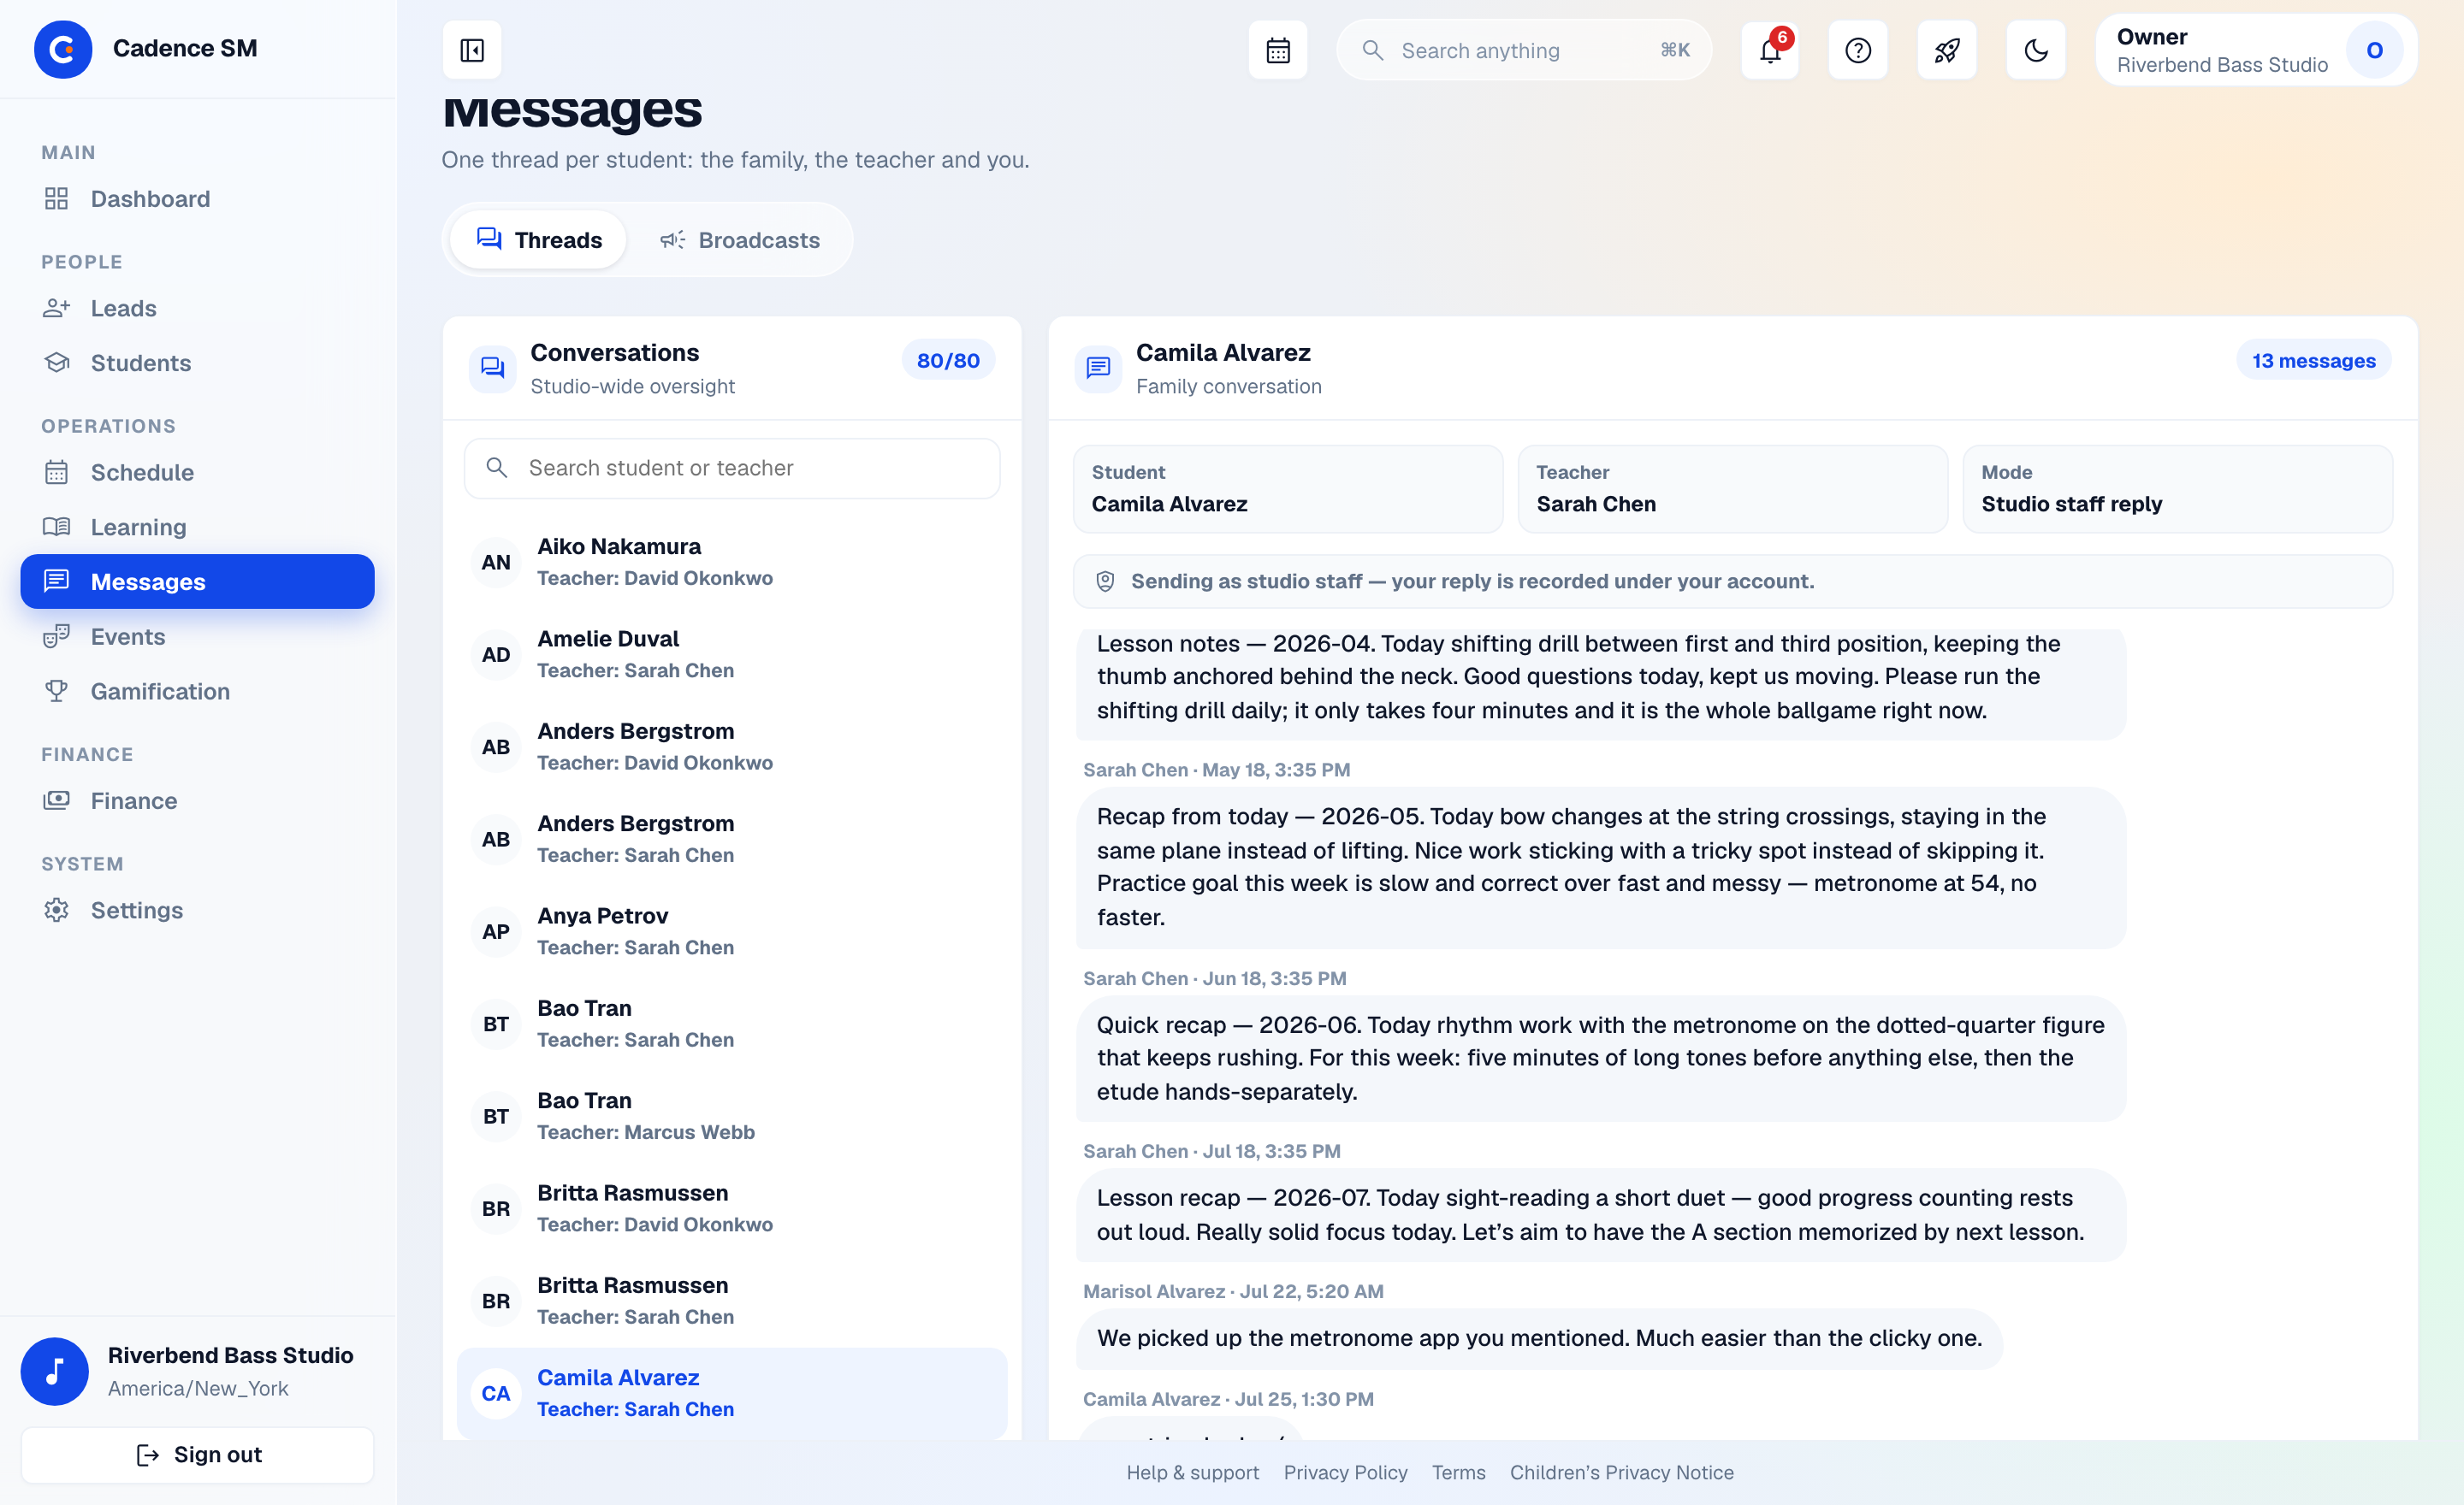Open Anders Bergstrom thread with David Okonkwo
The height and width of the screenshot is (1505, 2464).
732,747
